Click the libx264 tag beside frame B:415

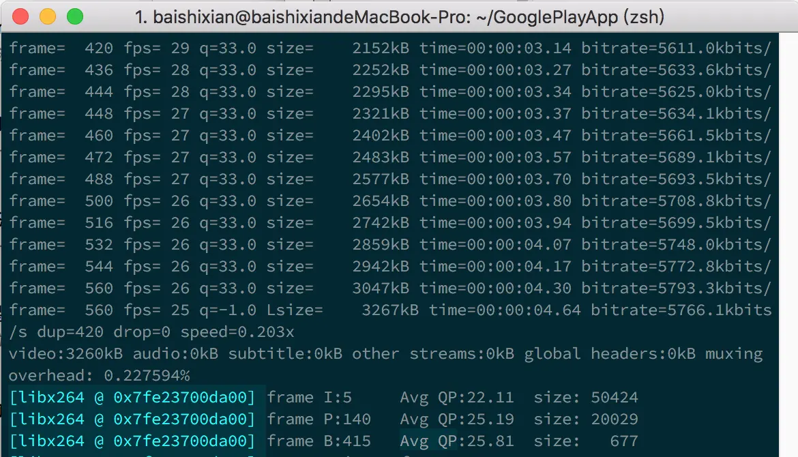click(x=132, y=441)
